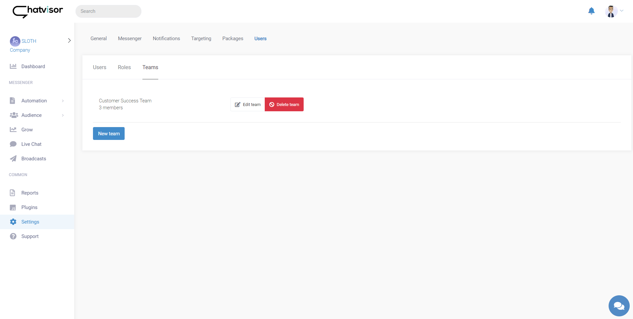Click the Reports file icon
Viewport: 633px width, 319px height.
pos(13,193)
